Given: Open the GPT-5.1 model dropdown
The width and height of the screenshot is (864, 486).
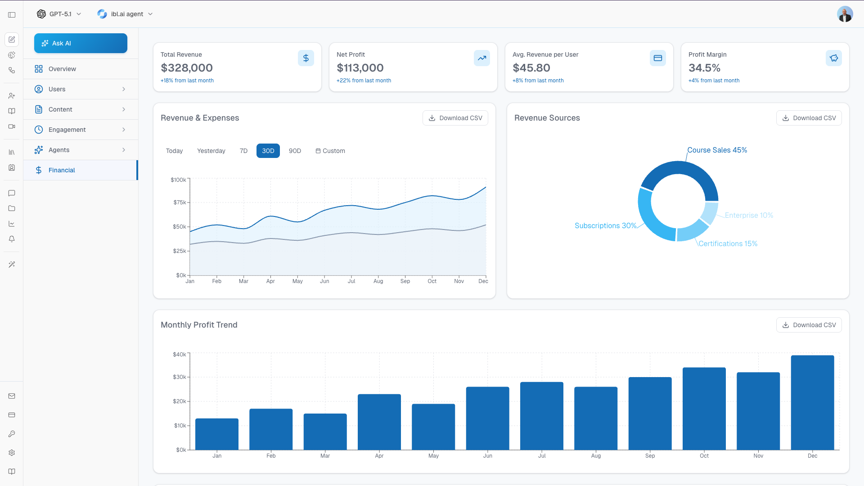Looking at the screenshot, I should coord(59,14).
